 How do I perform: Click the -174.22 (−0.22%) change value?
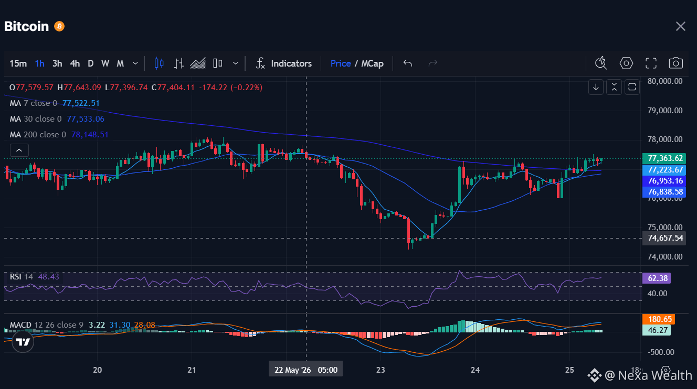(x=230, y=88)
